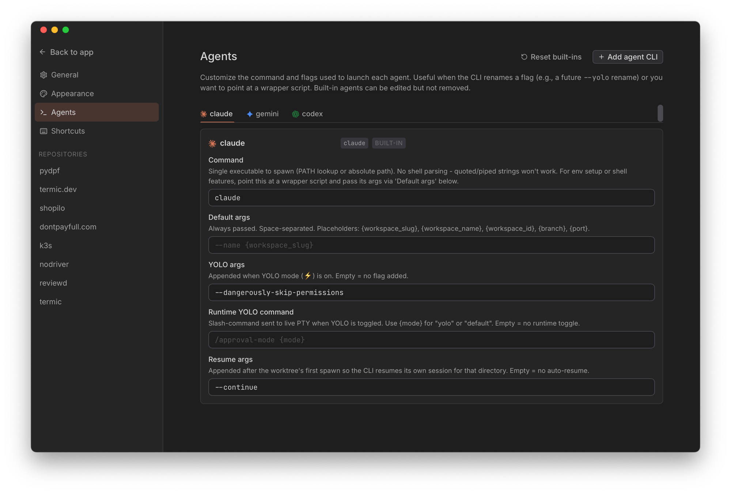Go back to app
Viewport: 731px width, 493px height.
pyautogui.click(x=67, y=52)
